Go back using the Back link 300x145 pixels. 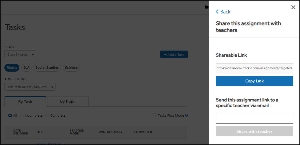(x=223, y=12)
